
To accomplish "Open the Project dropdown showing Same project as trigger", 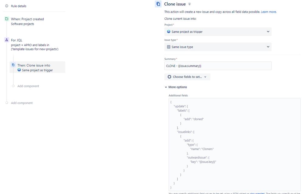I will pos(218,32).
